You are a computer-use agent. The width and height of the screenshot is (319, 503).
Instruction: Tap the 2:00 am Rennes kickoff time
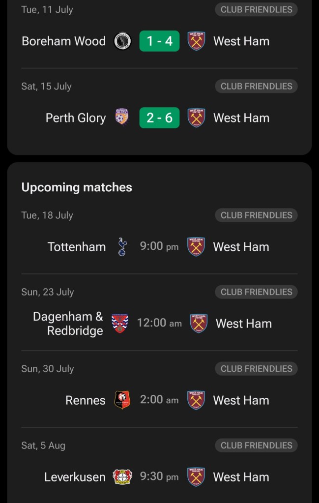159,400
